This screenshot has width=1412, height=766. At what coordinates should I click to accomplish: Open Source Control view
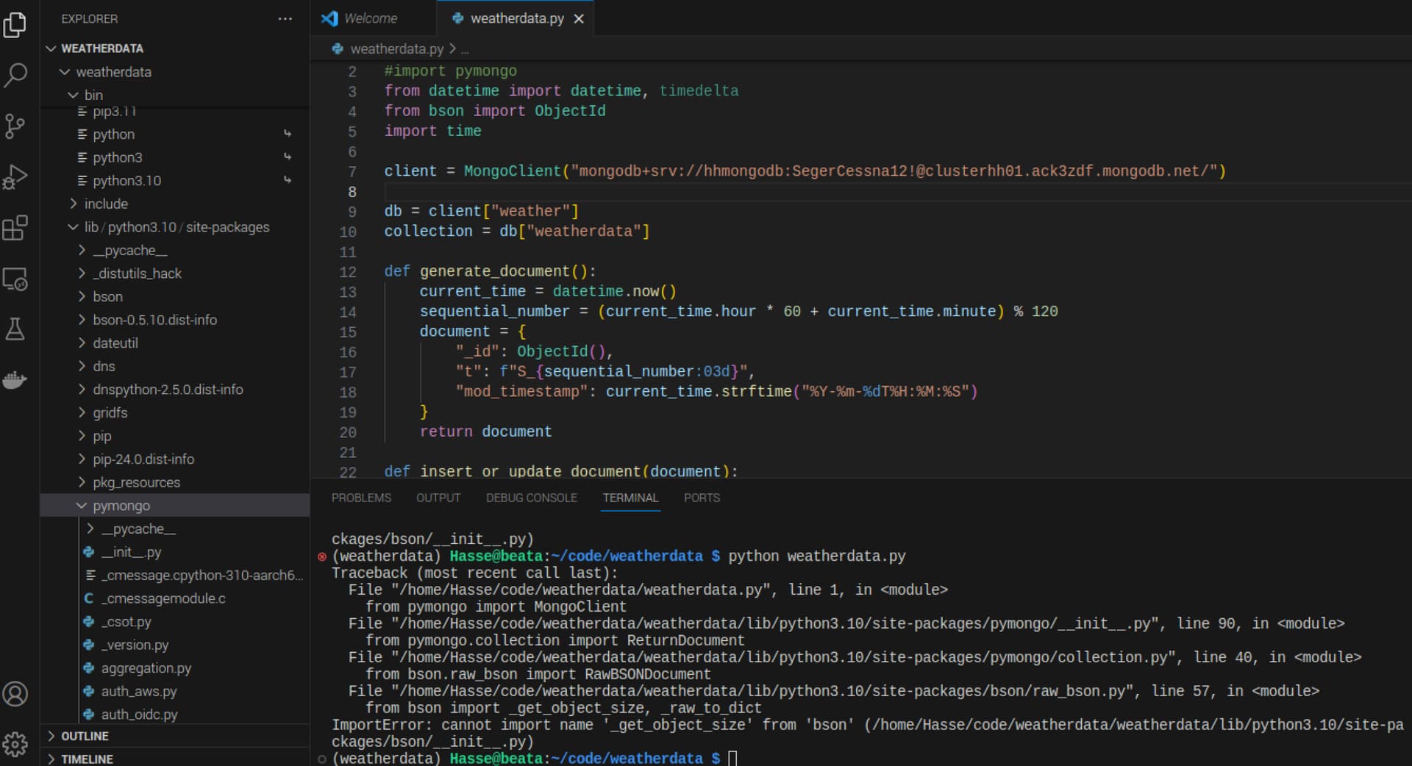[15, 126]
